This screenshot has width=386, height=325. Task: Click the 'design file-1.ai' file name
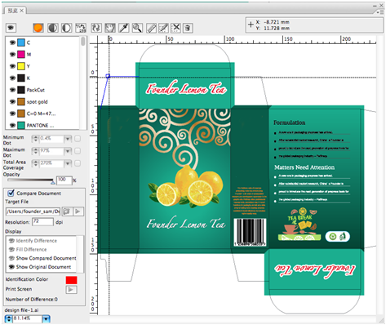tap(22, 310)
